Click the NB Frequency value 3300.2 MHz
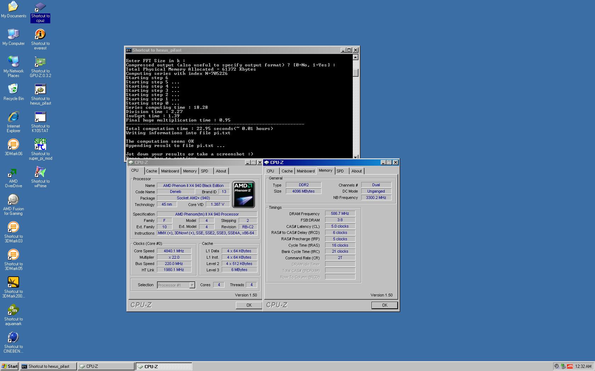Screen dimensions: 595x371 pos(376,198)
